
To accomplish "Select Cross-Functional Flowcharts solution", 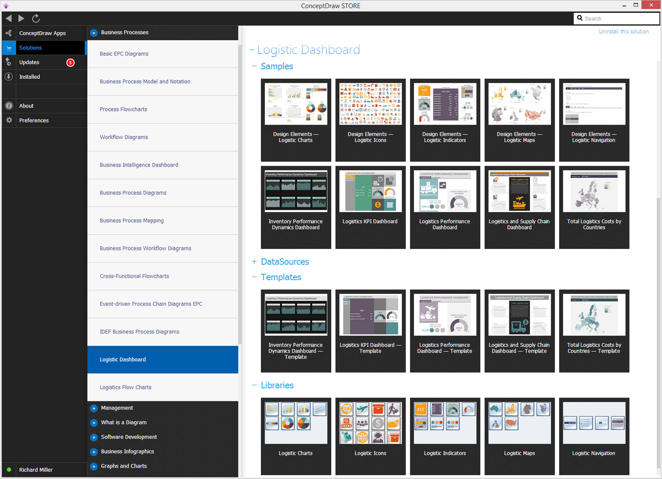I will coord(163,276).
